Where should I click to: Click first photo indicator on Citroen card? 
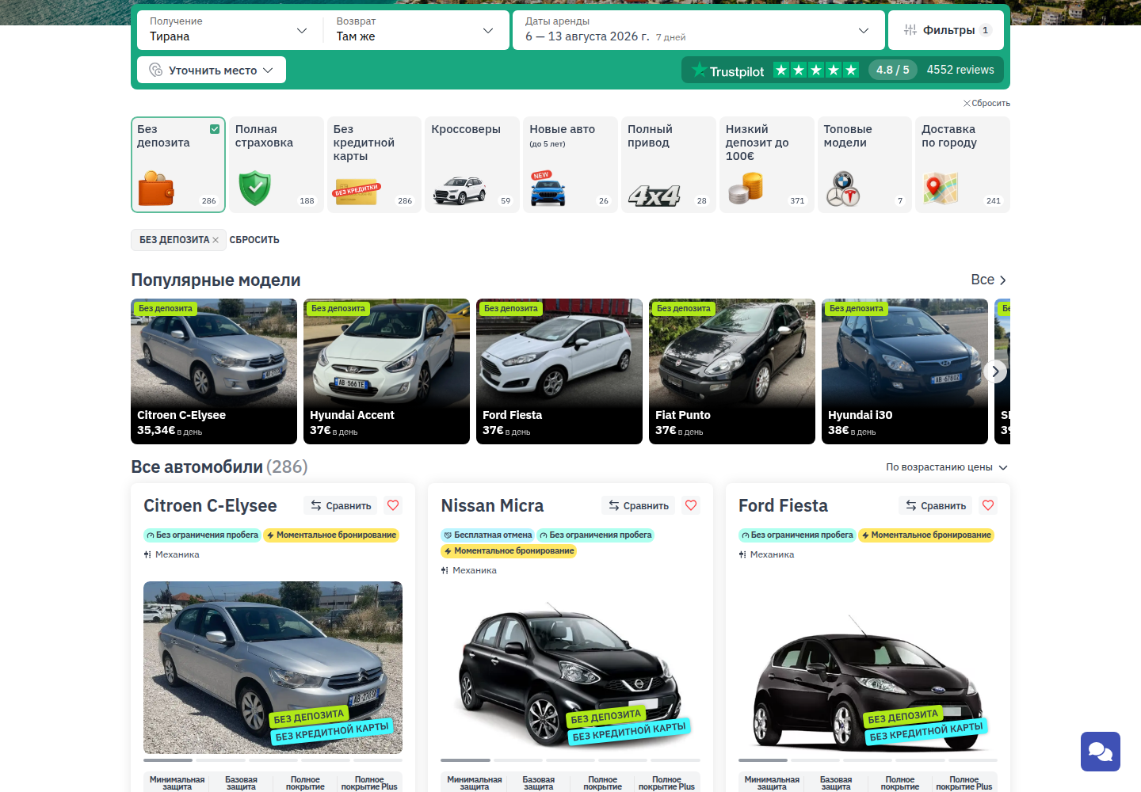(x=168, y=760)
